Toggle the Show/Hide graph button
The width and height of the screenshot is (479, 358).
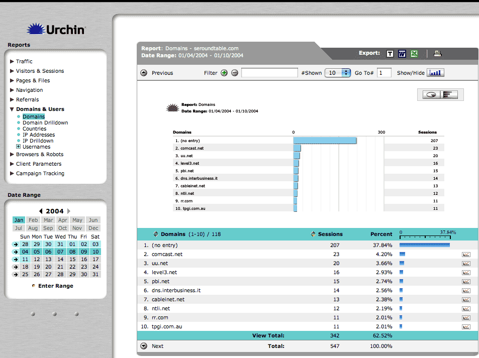click(x=435, y=73)
